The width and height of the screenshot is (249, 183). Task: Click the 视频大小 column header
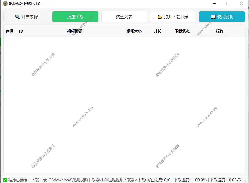pos(135,31)
